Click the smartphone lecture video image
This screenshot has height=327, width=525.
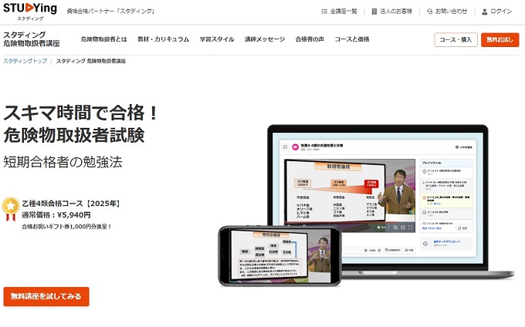point(279,256)
